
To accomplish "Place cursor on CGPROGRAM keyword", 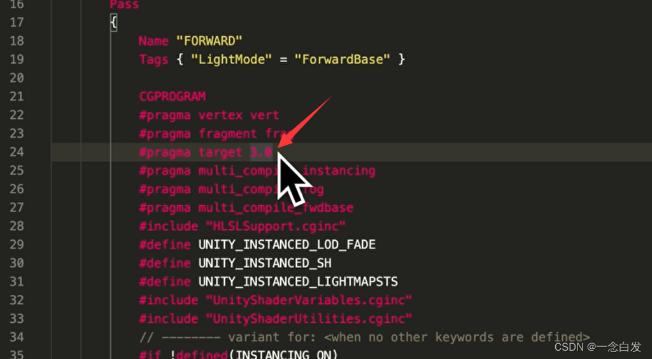I will tap(172, 97).
